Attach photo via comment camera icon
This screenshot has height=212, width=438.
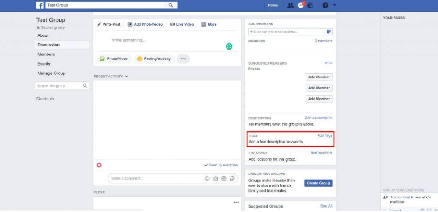[x=215, y=179]
